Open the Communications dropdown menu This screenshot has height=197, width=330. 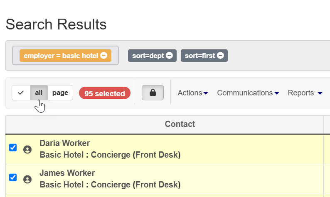[x=248, y=93]
